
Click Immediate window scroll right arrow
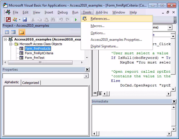(x=169, y=134)
